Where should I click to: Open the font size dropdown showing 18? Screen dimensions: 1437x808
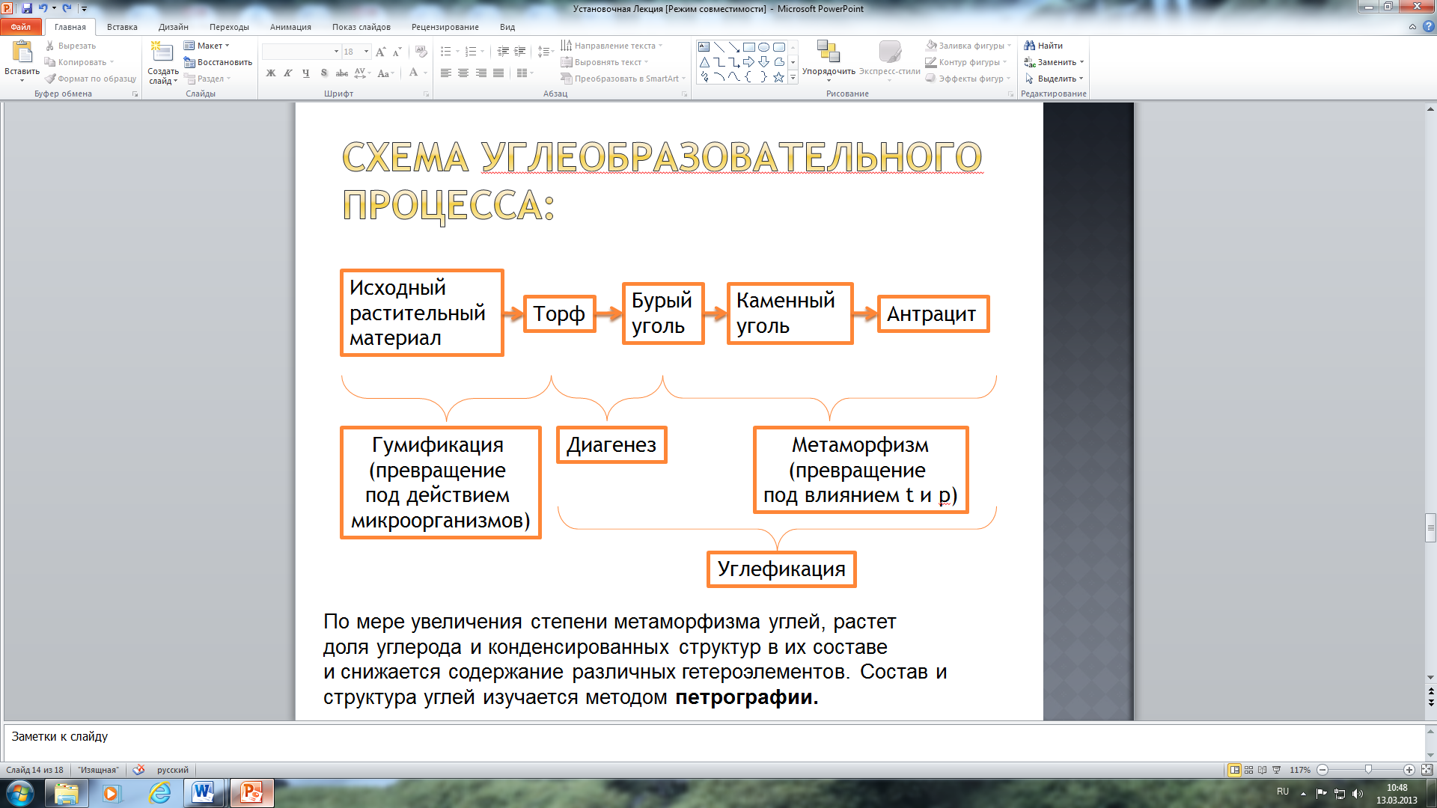tap(366, 52)
